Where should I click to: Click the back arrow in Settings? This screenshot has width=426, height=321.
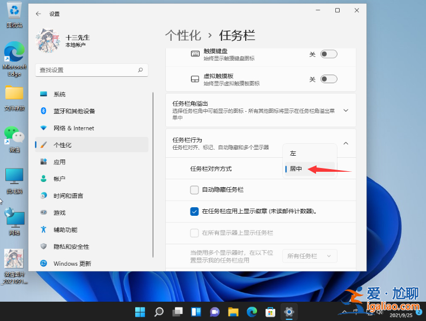pos(38,13)
